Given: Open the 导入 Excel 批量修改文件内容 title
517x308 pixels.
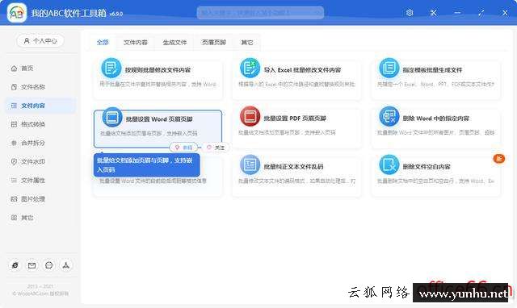Looking at the screenshot, I should [x=302, y=70].
